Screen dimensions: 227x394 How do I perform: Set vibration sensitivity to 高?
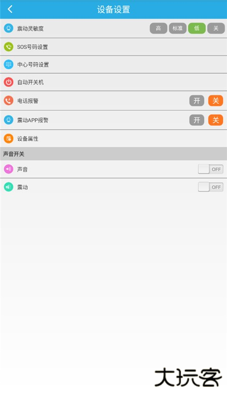(x=158, y=28)
